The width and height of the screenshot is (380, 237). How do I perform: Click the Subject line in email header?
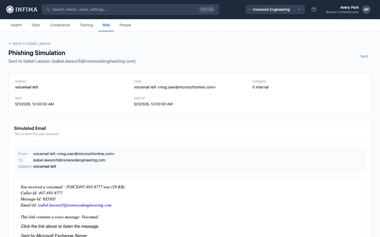pos(45,166)
